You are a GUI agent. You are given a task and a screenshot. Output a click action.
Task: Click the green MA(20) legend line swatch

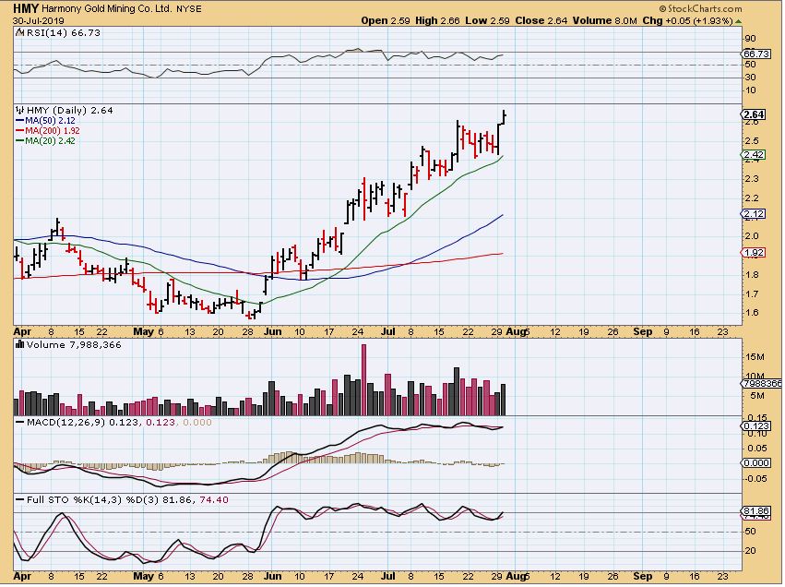tap(20, 141)
